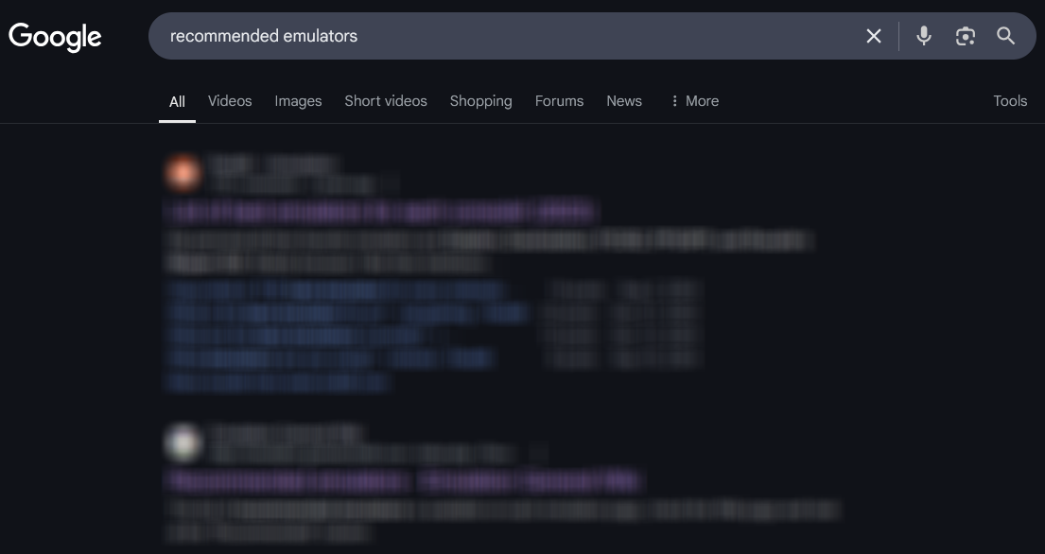
Task: Open the first blurred search result title
Action: [x=380, y=212]
